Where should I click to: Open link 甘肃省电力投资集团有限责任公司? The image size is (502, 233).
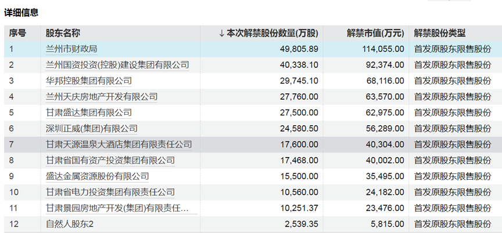(x=110, y=192)
